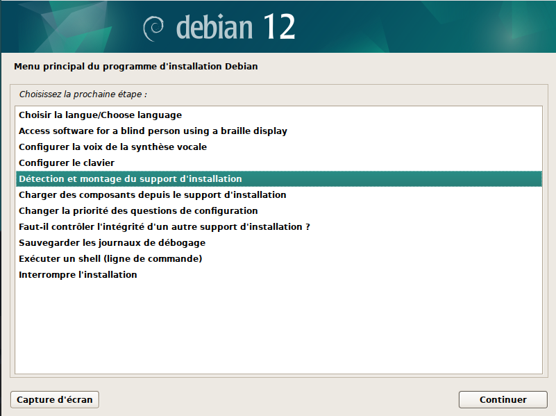Select "Sauvegarder les journaux de débogage"
556x416 pixels.
pos(279,242)
